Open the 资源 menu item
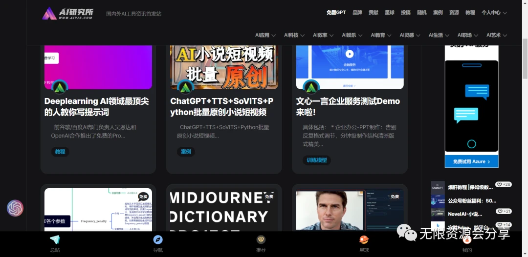The image size is (528, 257). [454, 13]
